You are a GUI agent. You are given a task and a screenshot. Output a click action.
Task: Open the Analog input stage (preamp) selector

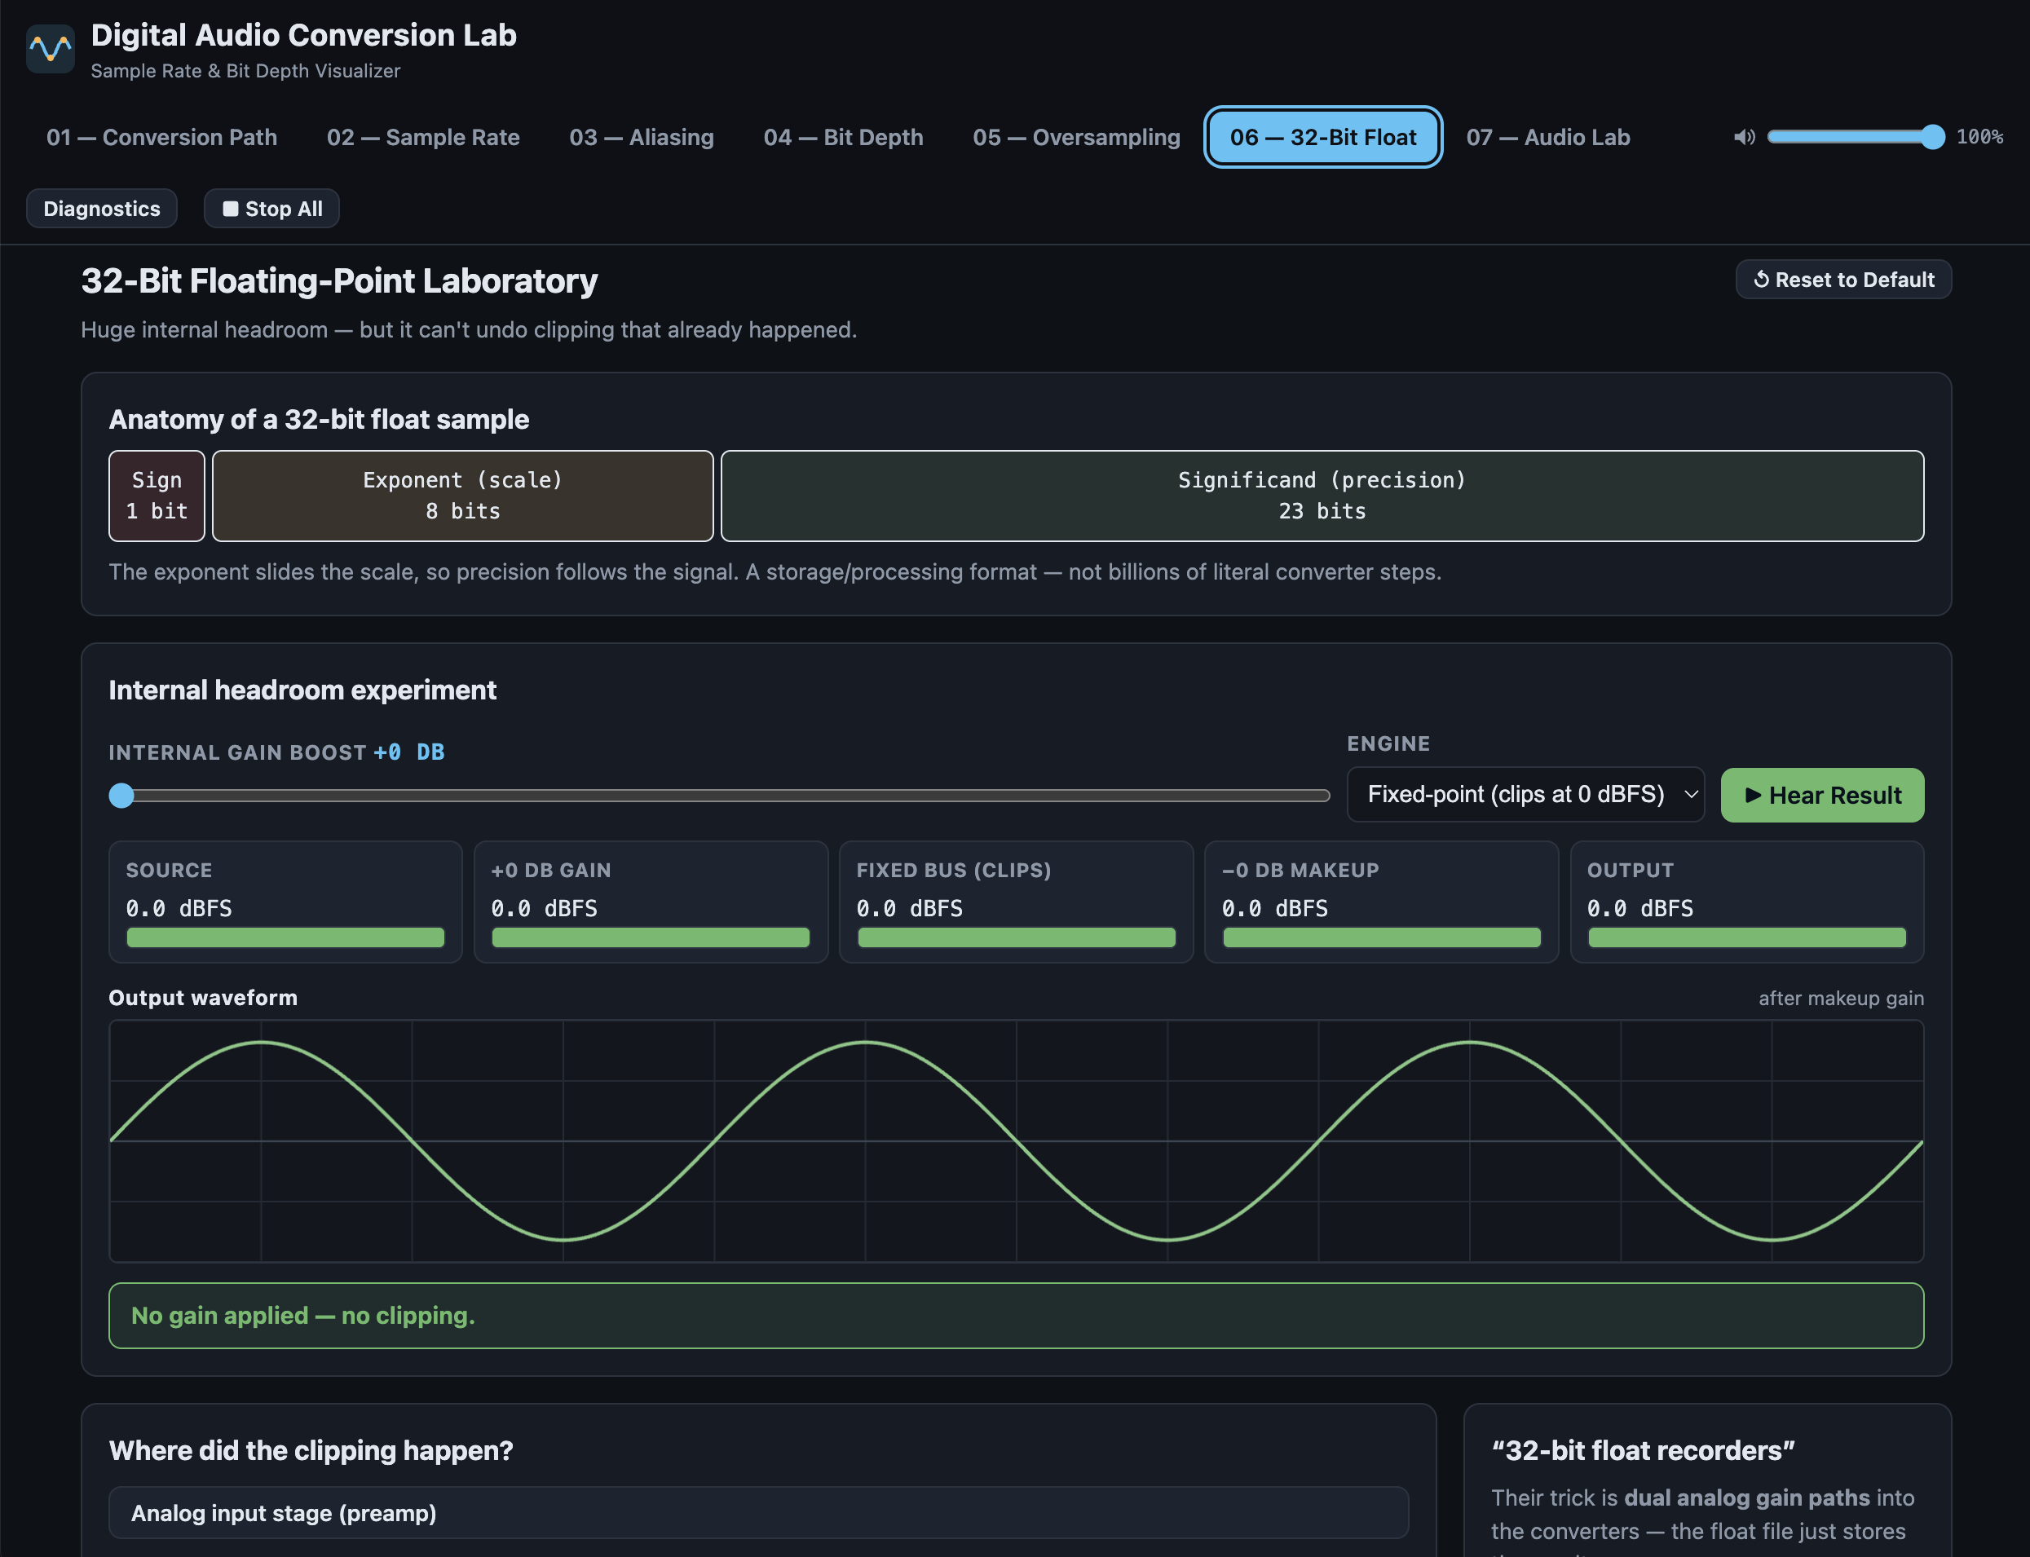pos(758,1512)
